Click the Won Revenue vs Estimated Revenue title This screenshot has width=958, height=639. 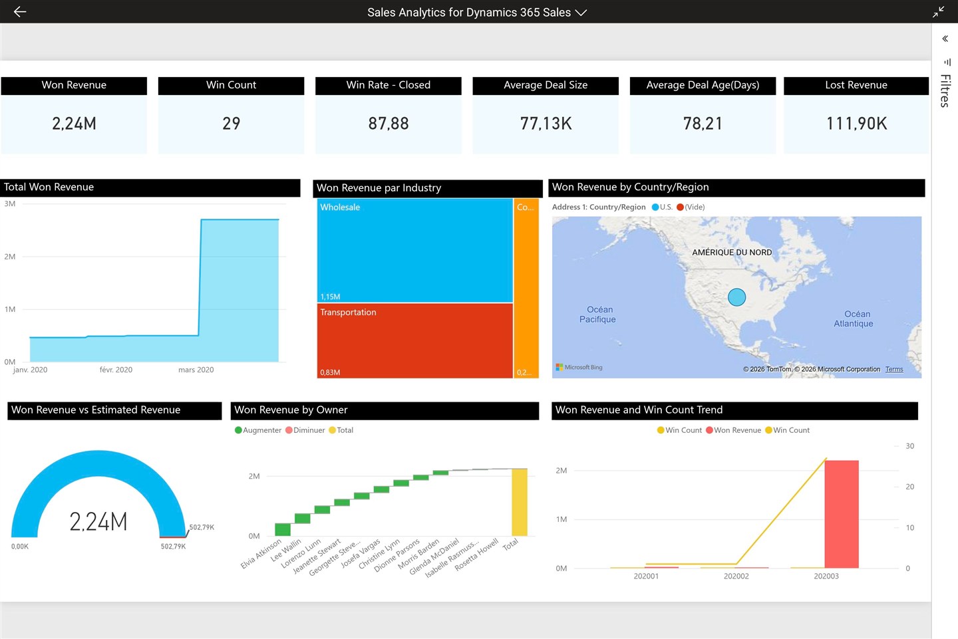point(96,410)
